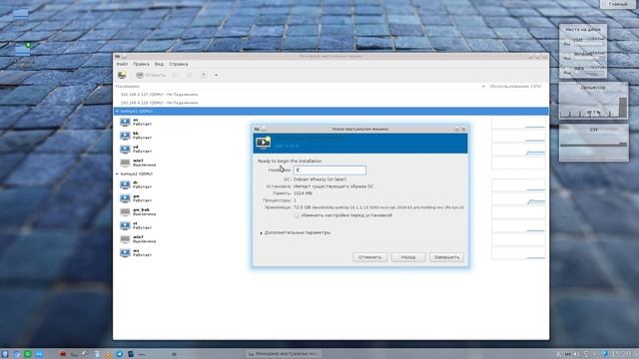Screen dimensions: 639x359
Task: Click the Назад button
Action: [408, 257]
